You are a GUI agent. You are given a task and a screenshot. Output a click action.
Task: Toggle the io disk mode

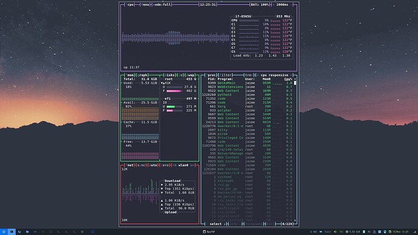point(181,75)
